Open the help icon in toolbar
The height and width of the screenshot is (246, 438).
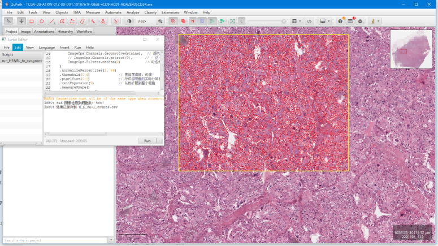click(x=340, y=21)
